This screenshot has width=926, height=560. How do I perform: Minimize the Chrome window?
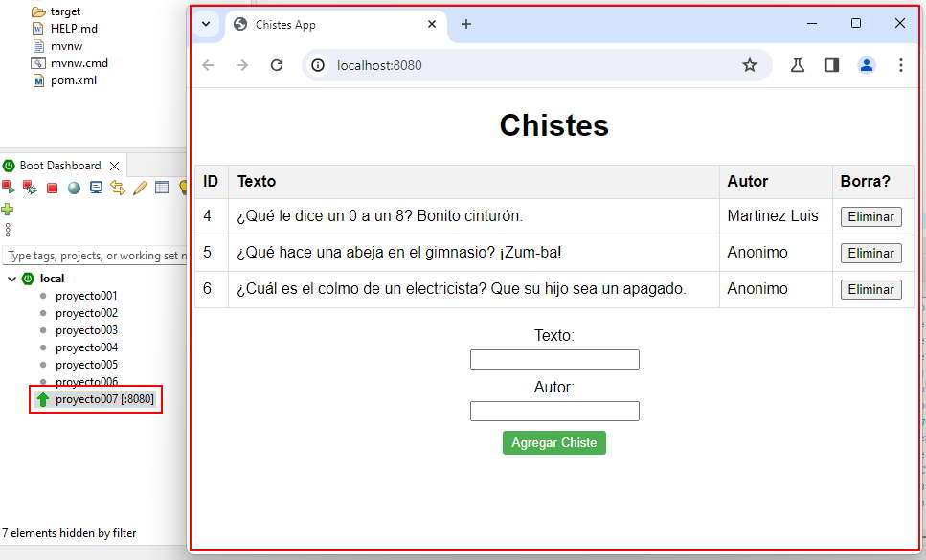(812, 24)
